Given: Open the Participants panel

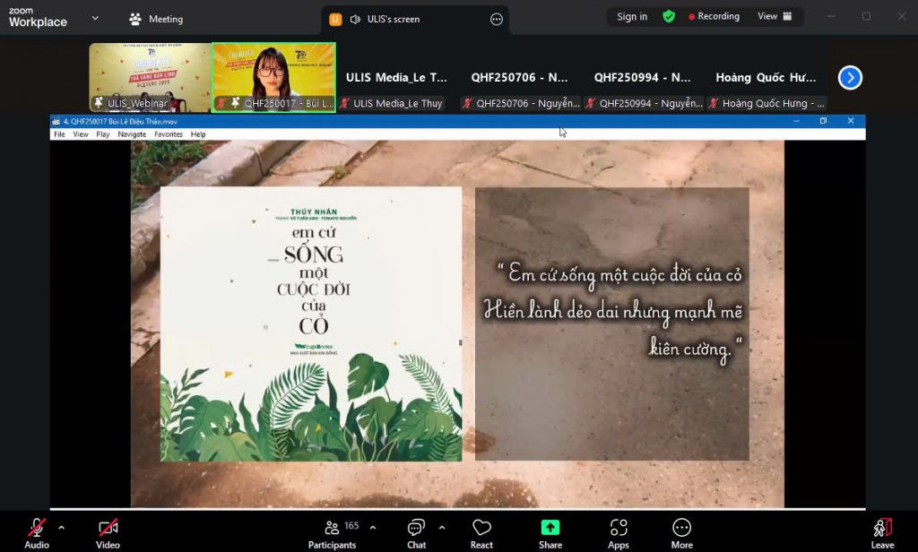Looking at the screenshot, I should [332, 532].
